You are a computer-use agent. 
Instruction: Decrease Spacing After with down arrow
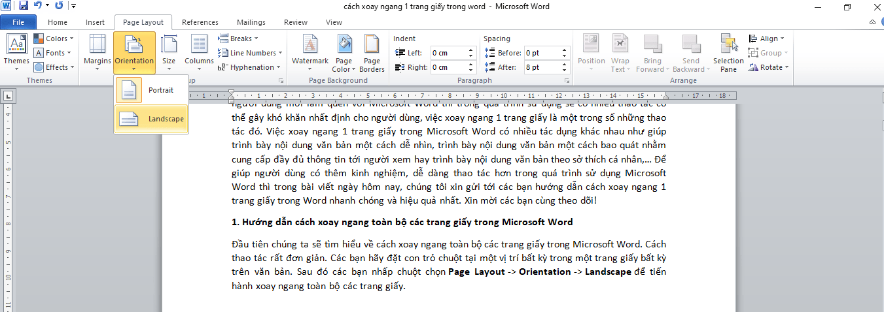(x=565, y=70)
